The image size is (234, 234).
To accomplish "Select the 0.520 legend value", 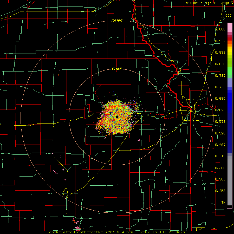I will [220, 133].
